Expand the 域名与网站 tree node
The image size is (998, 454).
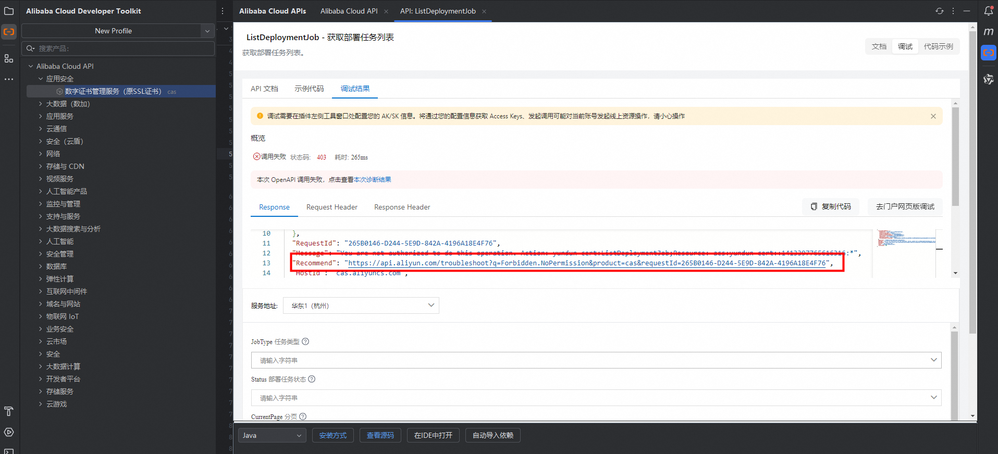(41, 304)
